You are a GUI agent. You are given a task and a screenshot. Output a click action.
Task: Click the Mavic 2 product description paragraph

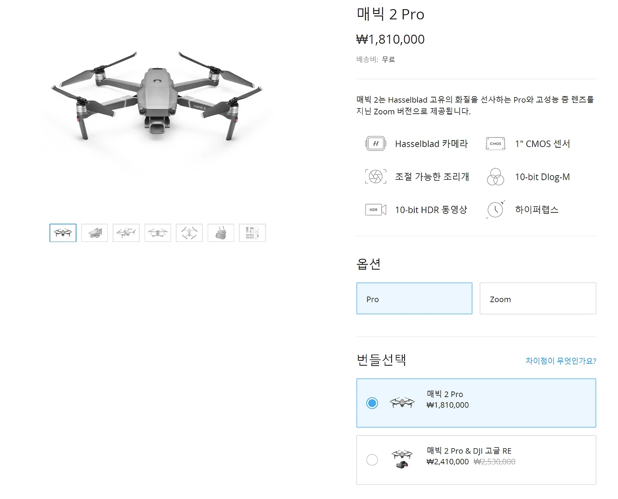475,105
